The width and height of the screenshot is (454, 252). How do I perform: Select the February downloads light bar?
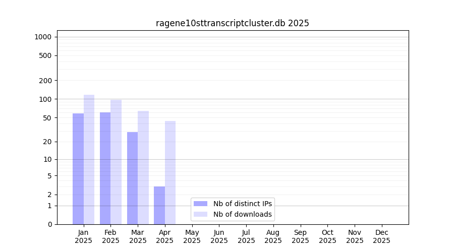116,162
